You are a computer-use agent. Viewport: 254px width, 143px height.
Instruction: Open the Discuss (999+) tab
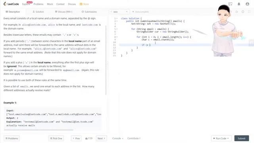click(63, 12)
